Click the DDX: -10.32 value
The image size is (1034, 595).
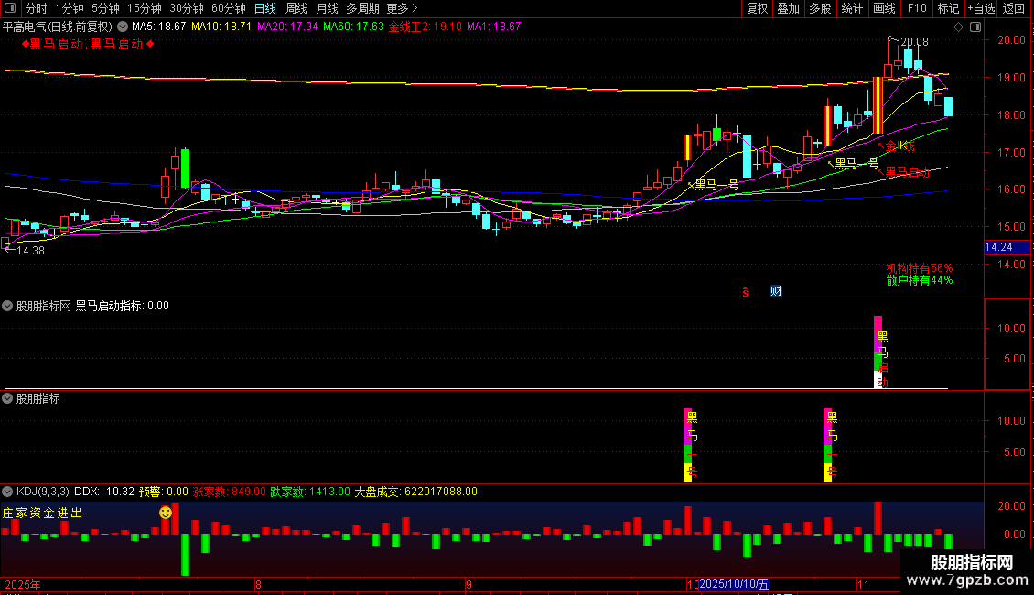pos(104,492)
